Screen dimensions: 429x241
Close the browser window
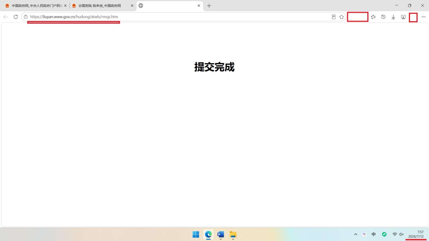[x=422, y=5]
